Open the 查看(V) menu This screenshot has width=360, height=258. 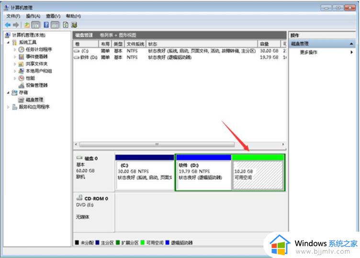53,16
